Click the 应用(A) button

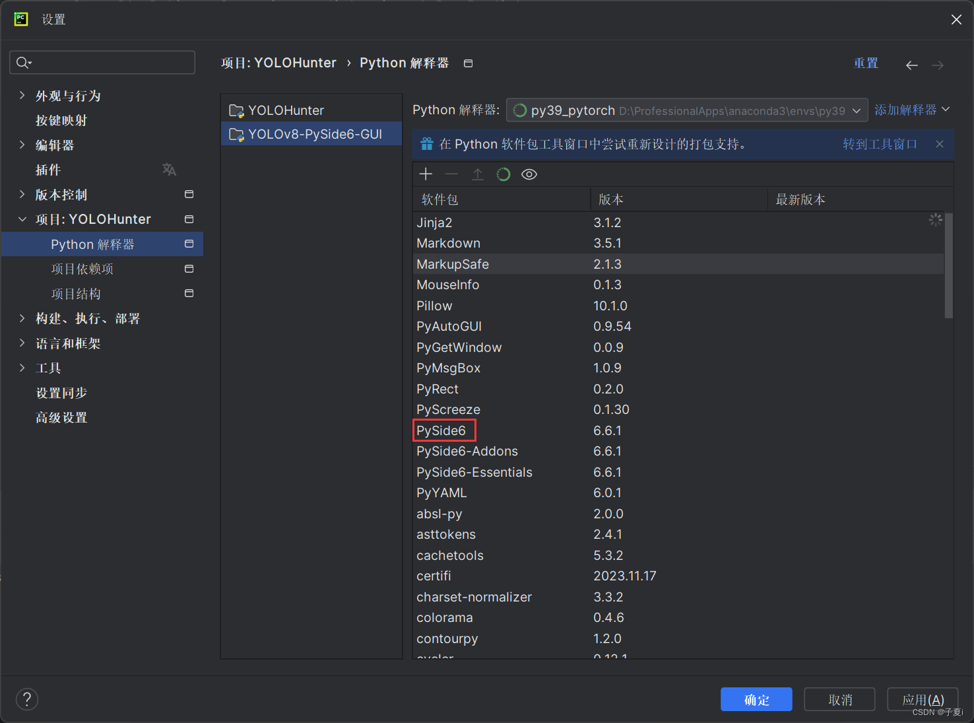pos(923,700)
